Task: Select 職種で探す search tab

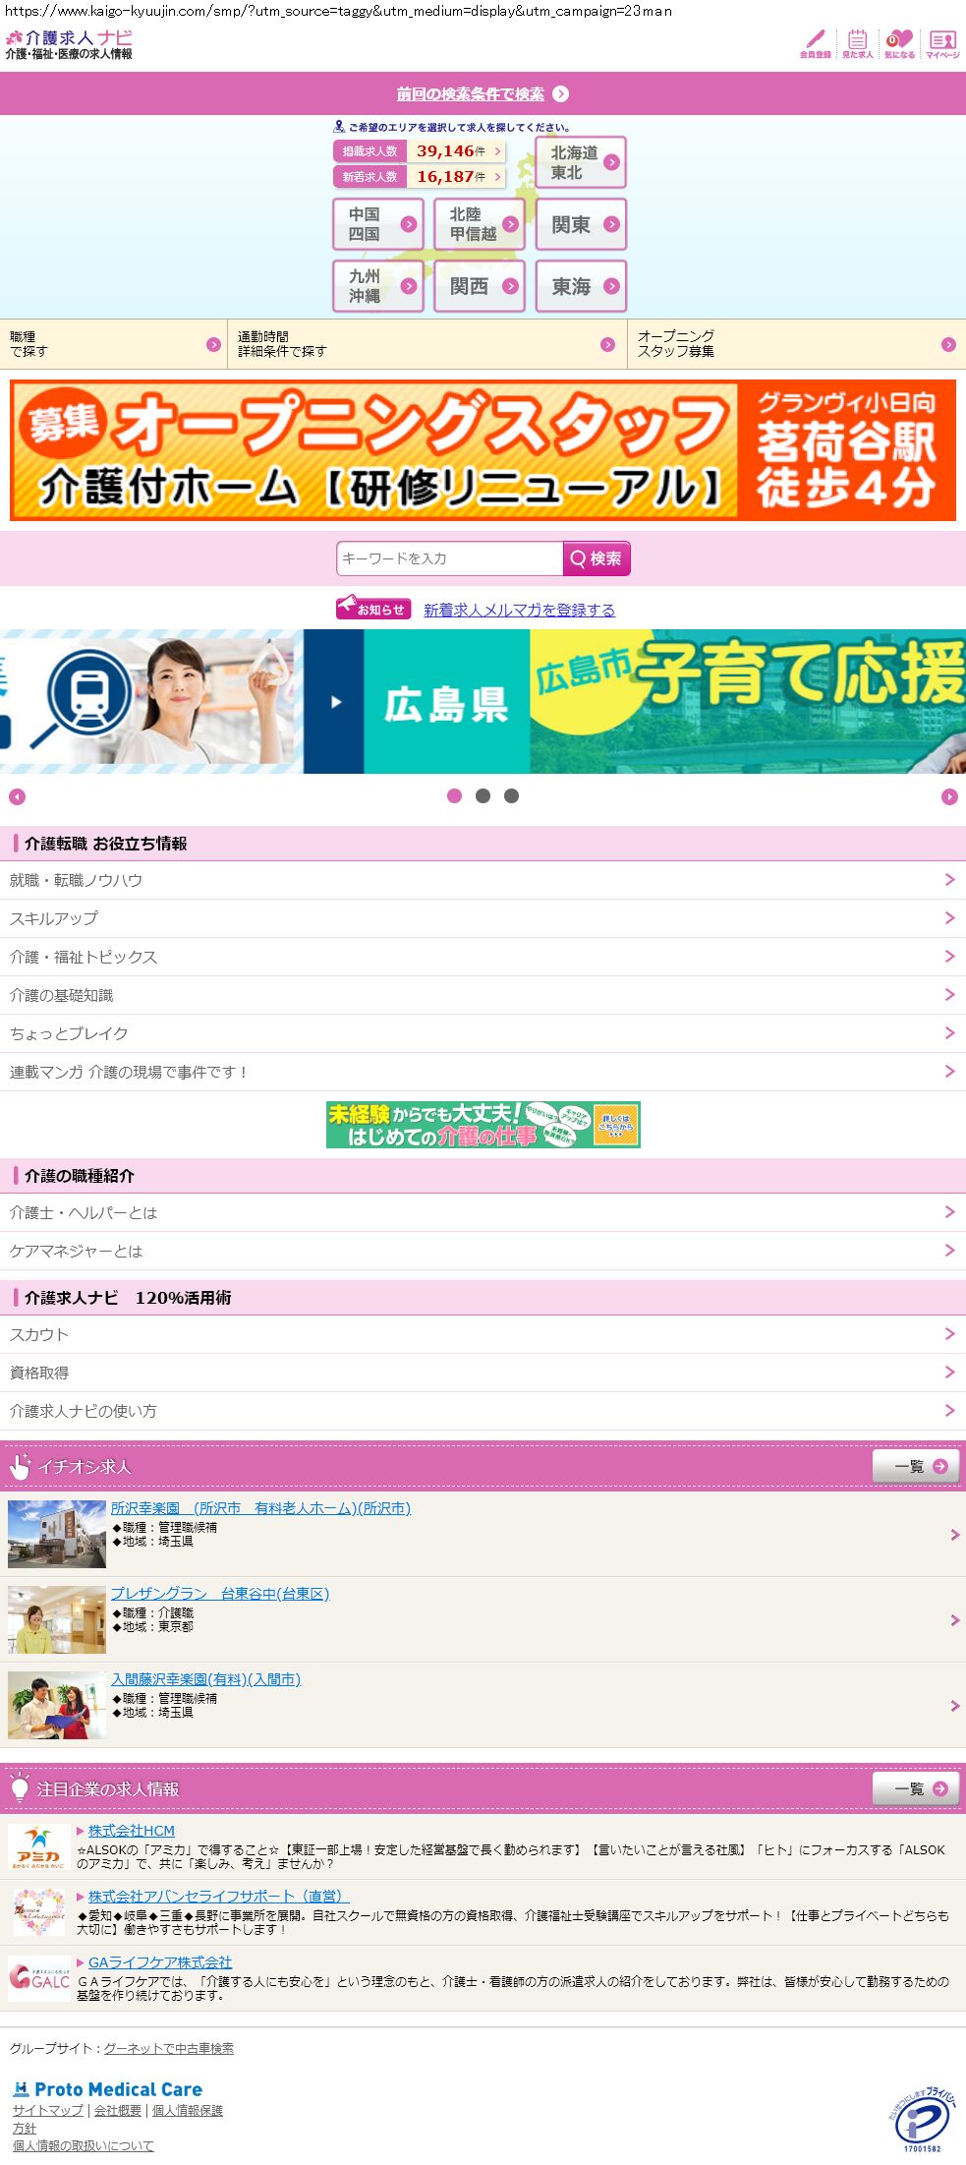Action: click(113, 344)
